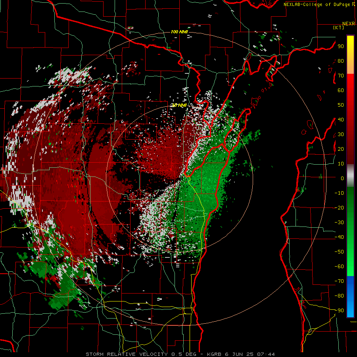357x357 pixels.
Task: Click the '50' value on the velocity scale
Action: click(x=341, y=105)
